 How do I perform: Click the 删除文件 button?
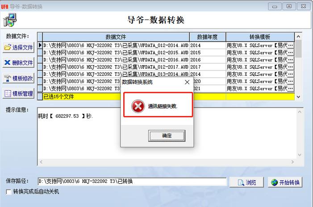pos(18,62)
